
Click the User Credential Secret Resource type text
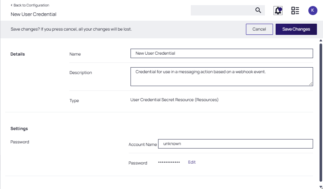174,100
